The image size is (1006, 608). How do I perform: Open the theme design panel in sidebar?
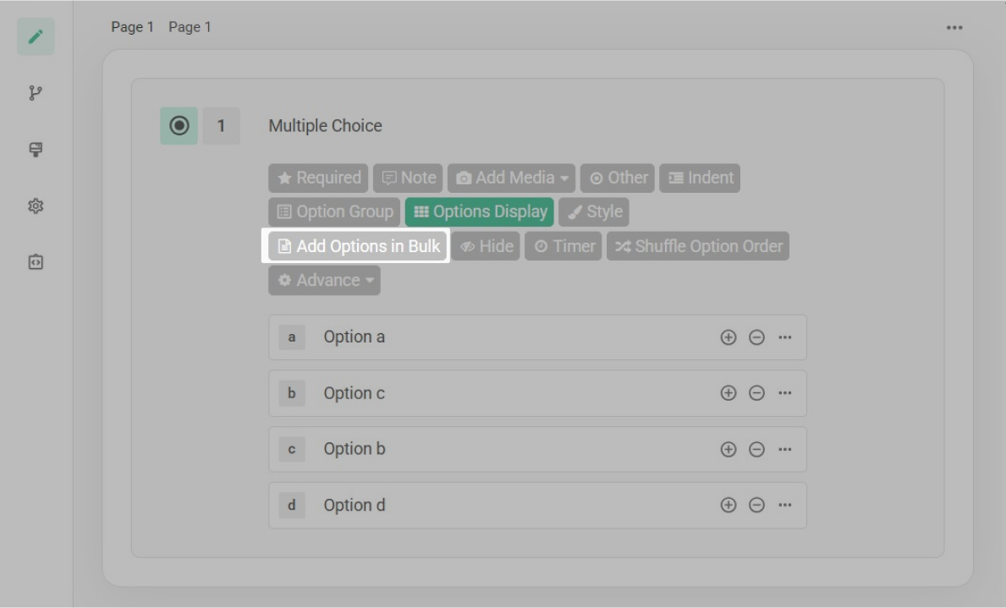36,150
